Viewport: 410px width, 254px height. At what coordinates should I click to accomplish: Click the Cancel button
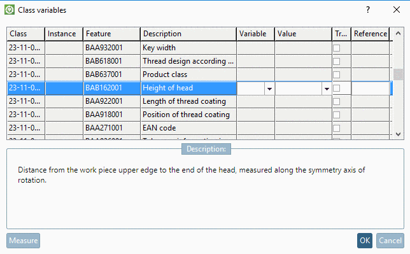pos(390,241)
